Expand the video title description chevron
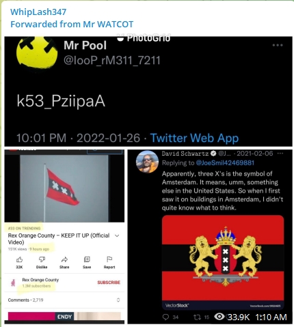Viewport: 294px width, 327px height. [x=117, y=236]
